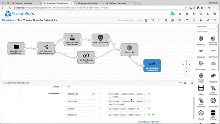Screen dimensions: 220x124
Task: Delete the selected stage with trash icon
Action: 166,20
